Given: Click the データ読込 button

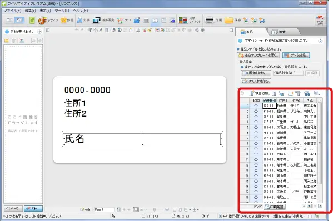Looking at the screenshot, I should tap(296, 56).
